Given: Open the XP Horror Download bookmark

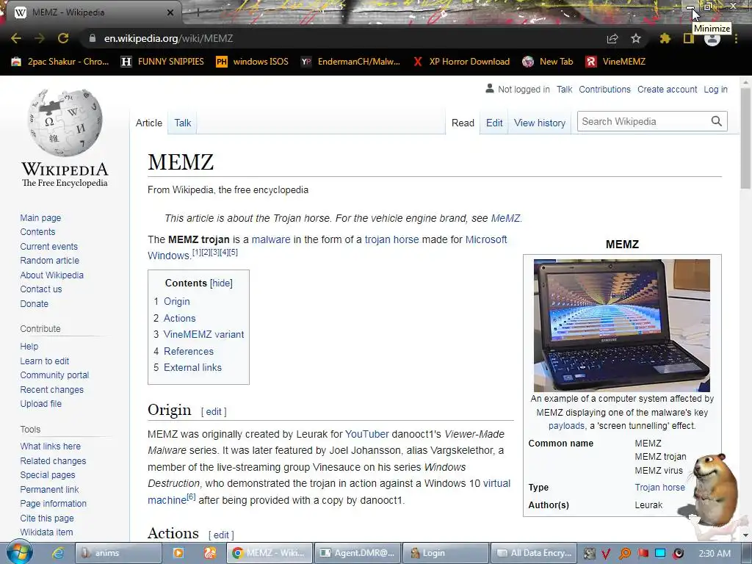Looking at the screenshot, I should click(x=461, y=62).
